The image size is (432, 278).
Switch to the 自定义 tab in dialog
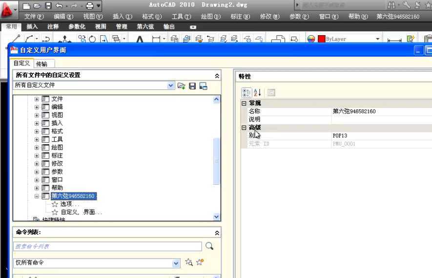click(22, 63)
